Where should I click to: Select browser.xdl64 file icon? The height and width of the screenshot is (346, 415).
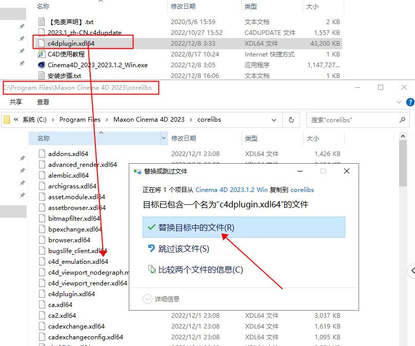point(42,240)
